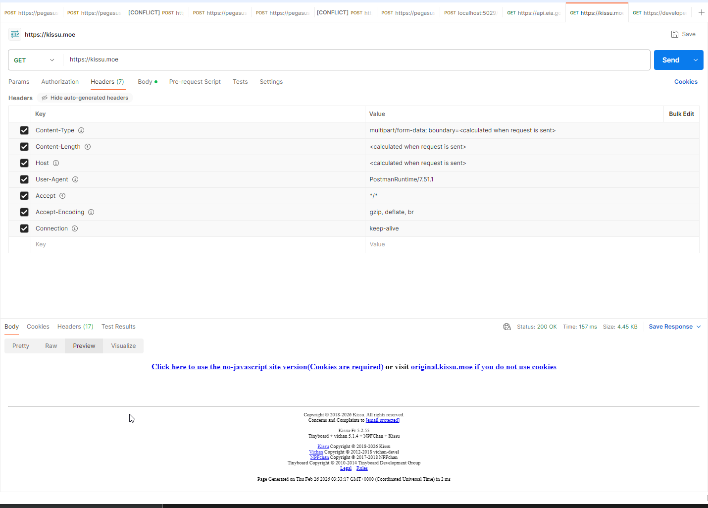Disable the Connection header checkbox
The width and height of the screenshot is (708, 508).
24,228
